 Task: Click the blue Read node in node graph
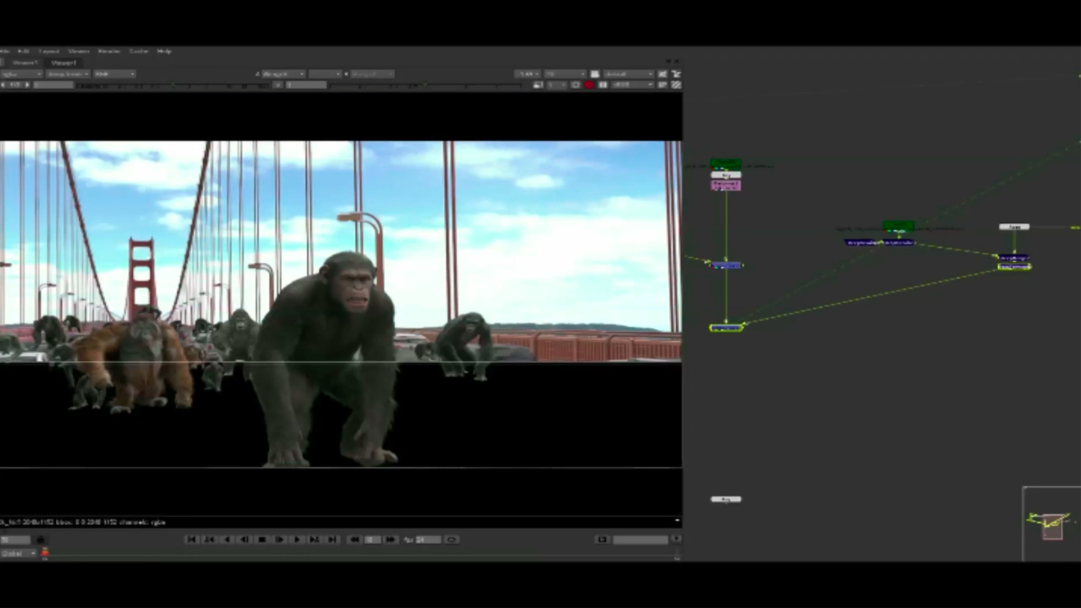pyautogui.click(x=726, y=265)
